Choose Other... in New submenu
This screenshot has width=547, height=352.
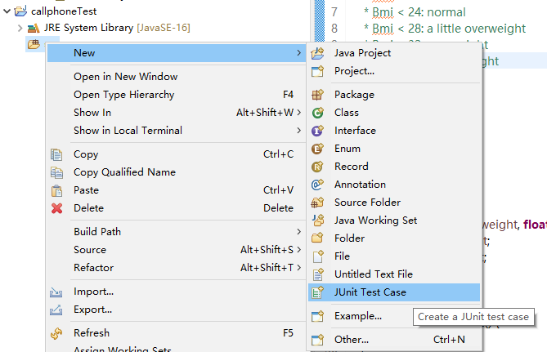pyautogui.click(x=394, y=340)
